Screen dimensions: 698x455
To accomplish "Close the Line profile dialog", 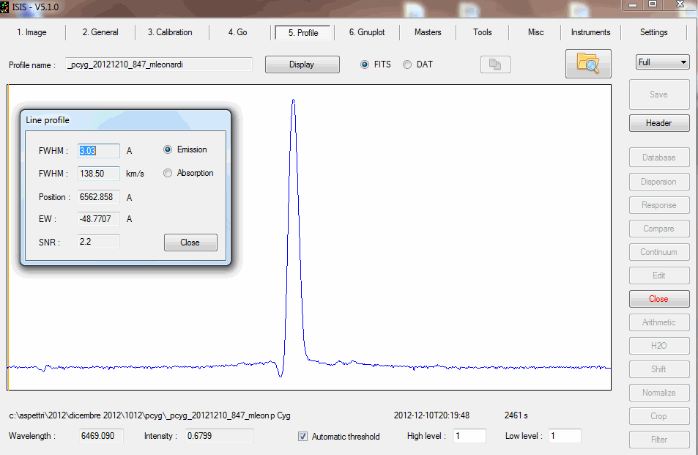I will (x=190, y=243).
